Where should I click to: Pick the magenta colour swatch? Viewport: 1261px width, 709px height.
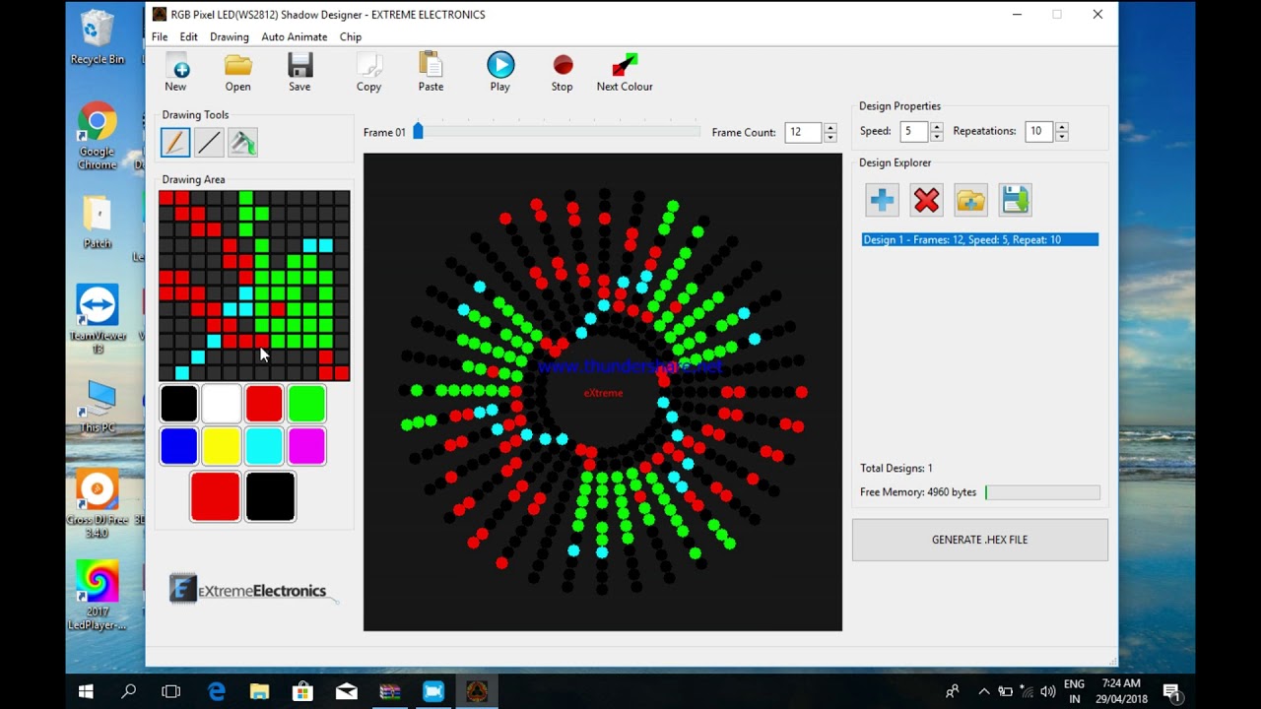306,446
